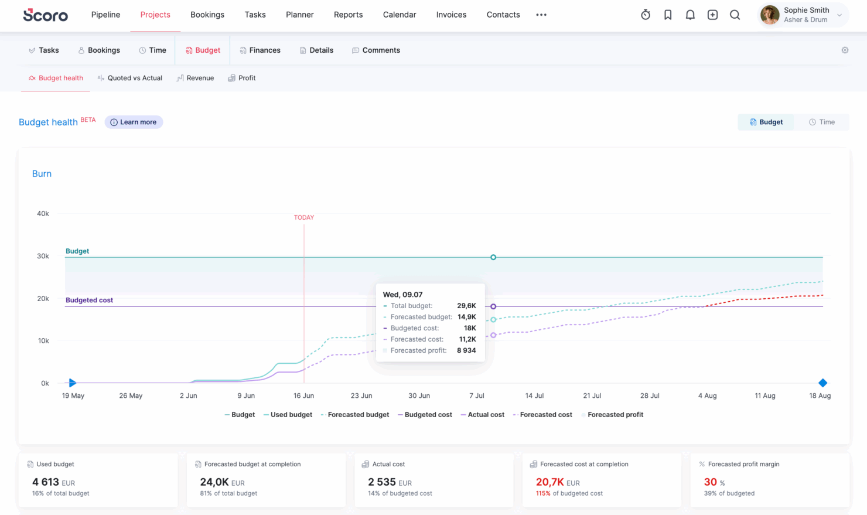Screen dimensions: 867x515
Task: Select the Budget health sub-tab
Action: (x=56, y=78)
